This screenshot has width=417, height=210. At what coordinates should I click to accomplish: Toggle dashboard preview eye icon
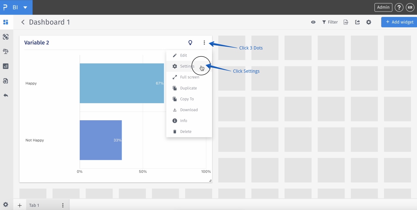pyautogui.click(x=313, y=22)
